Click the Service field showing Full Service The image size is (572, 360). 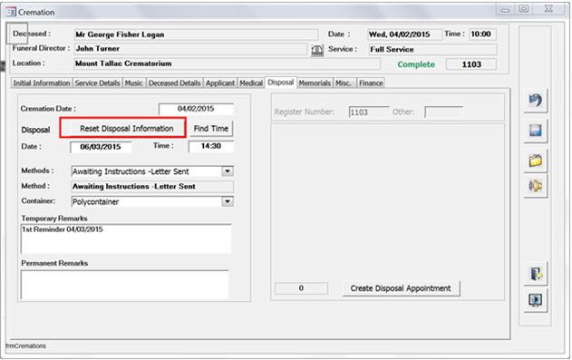coord(432,49)
